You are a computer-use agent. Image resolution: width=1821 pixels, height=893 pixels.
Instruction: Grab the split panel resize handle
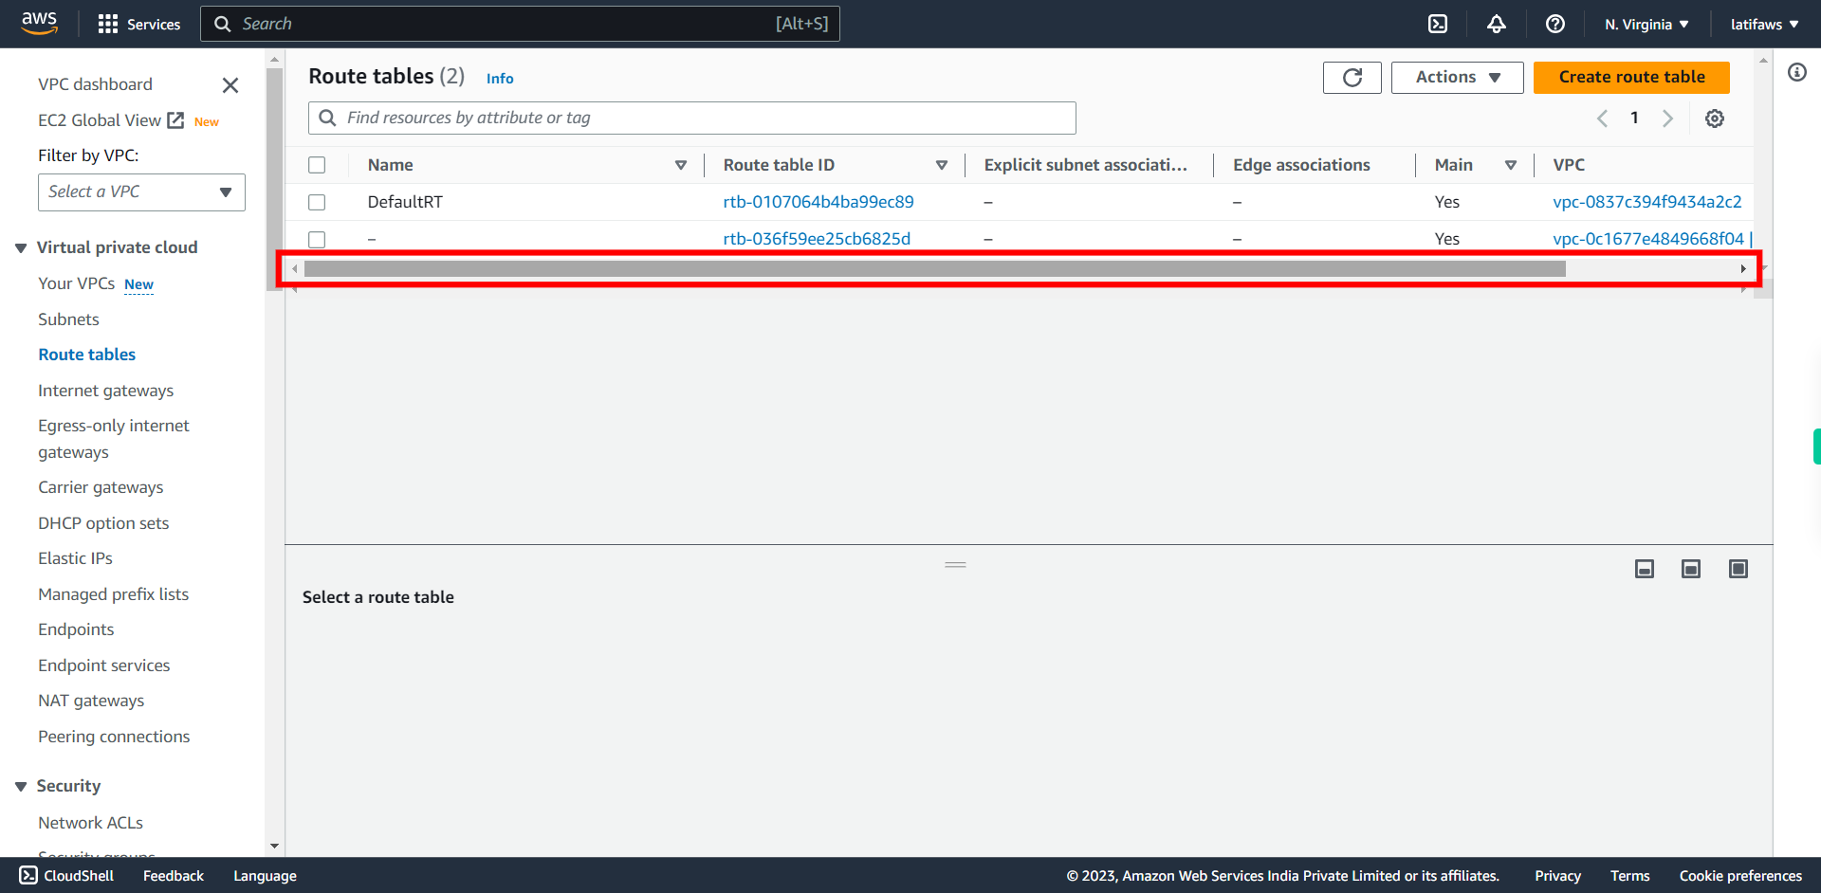955,565
